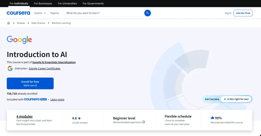Click the Flexible schedule heading
Viewport: 261px width, 136px height.
[x=178, y=116]
